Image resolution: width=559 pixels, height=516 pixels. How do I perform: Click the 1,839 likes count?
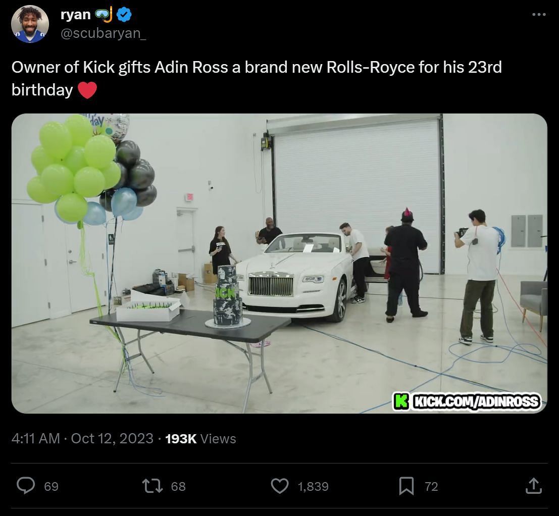point(313,486)
